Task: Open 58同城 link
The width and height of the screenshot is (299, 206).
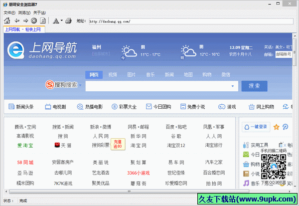Action: tap(25, 163)
